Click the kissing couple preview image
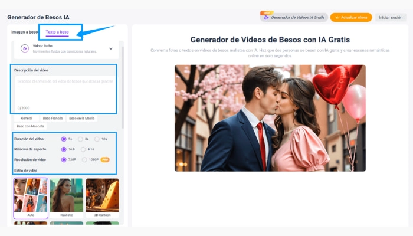Image resolution: width=413 pixels, height=236 pixels. [270, 118]
